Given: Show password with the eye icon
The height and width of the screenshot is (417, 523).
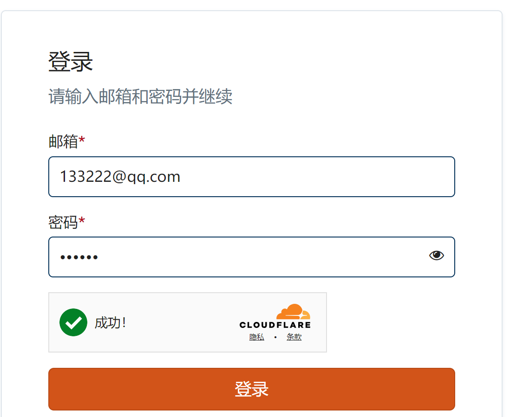Looking at the screenshot, I should tap(436, 255).
